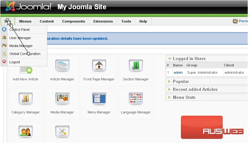This screenshot has height=143, width=248.
Task: Click the Section Manager label
Action: click(136, 79)
